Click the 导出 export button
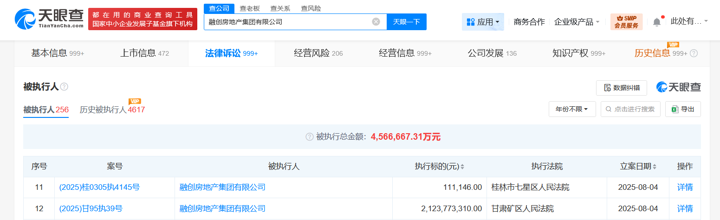This screenshot has width=720, height=220. pos(683,109)
